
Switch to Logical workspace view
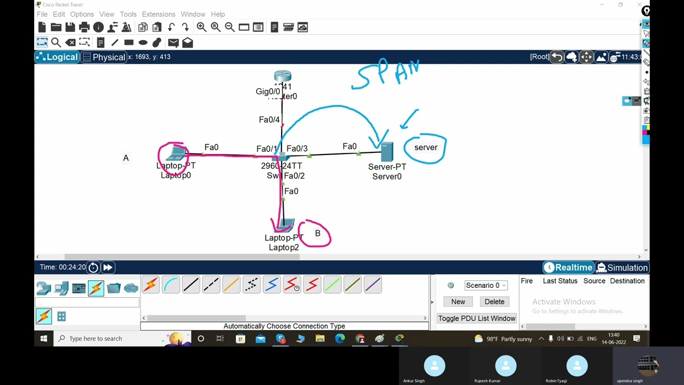tap(58, 57)
